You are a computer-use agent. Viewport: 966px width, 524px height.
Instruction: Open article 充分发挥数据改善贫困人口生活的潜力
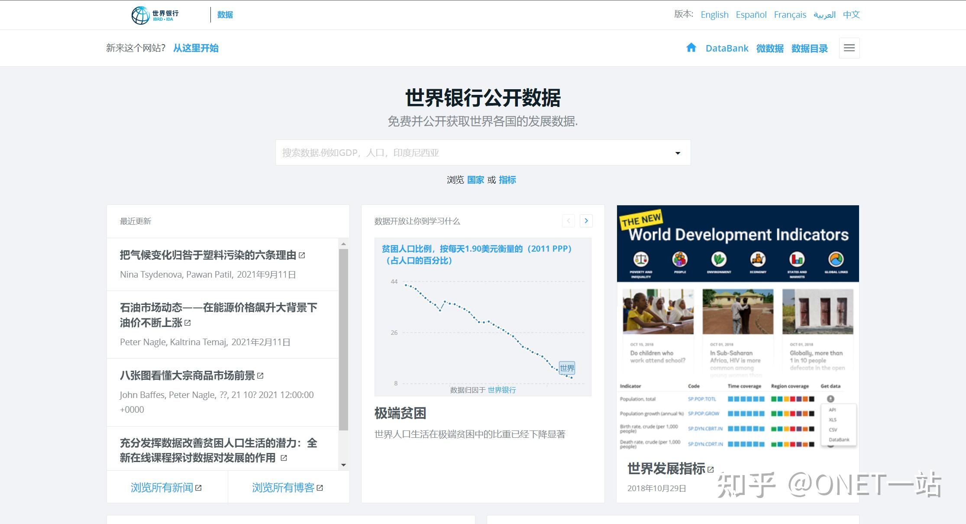click(x=218, y=450)
